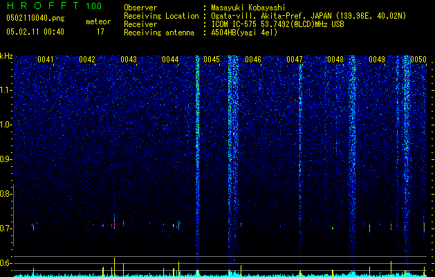This screenshot has width=435, height=277.
Task: Click the 0.7 kHz axis label
Action: click(5, 229)
